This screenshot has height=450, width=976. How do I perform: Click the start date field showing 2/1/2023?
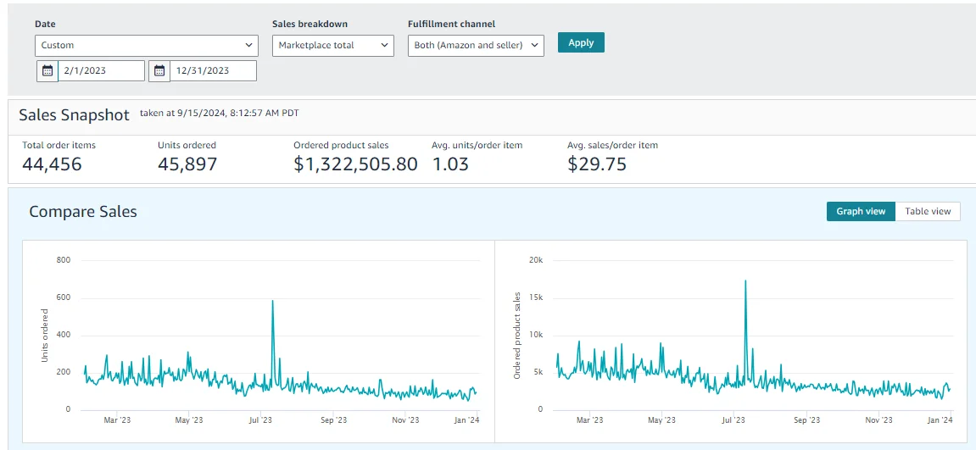[x=102, y=71]
